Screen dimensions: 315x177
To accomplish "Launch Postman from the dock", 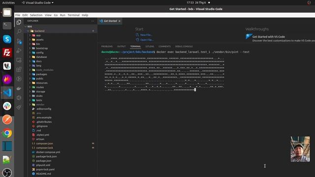I will (7, 119).
